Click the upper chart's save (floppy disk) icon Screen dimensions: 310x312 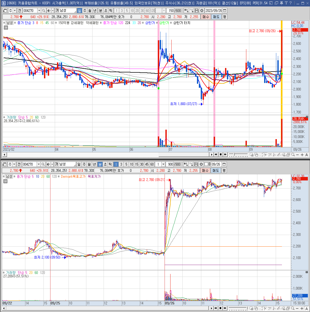coord(196,11)
